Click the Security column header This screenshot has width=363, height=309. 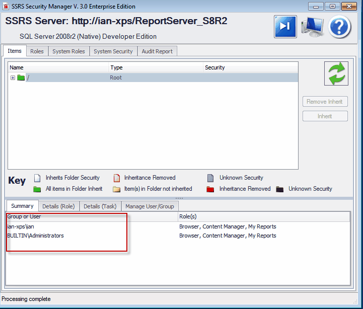tap(251, 67)
